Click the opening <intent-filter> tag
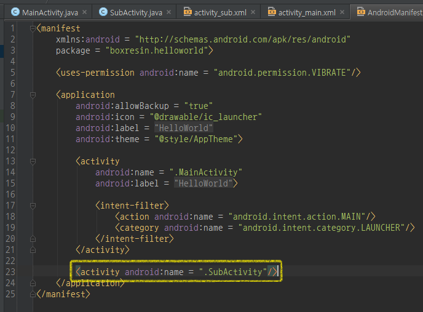This screenshot has width=423, height=312. point(132,206)
